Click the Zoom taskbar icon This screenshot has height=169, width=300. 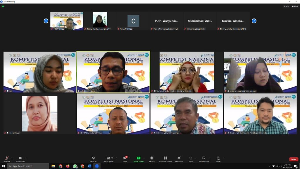click(97, 166)
